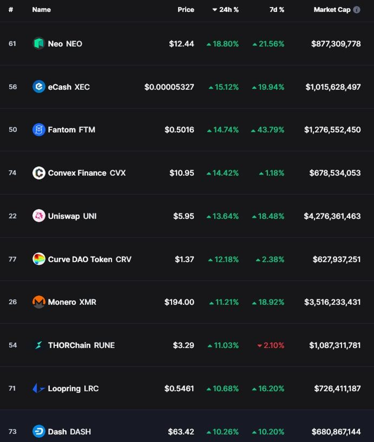The image size is (374, 442).
Task: Click the Fantom FTM logo icon
Action: 39,130
